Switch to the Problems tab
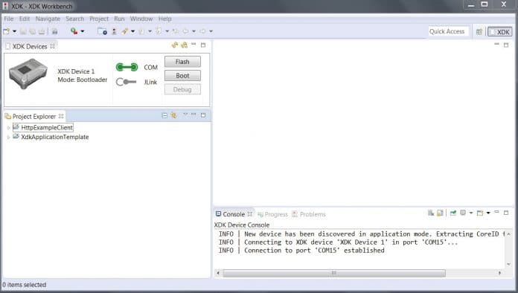The height and width of the screenshot is (293, 518). point(309,214)
